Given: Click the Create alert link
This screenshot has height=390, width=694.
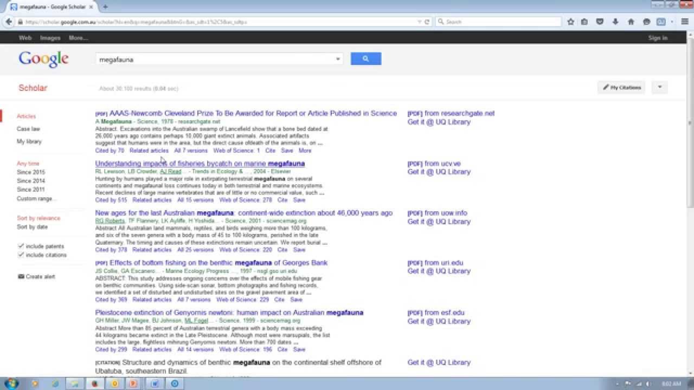Looking at the screenshot, I should pos(40,276).
